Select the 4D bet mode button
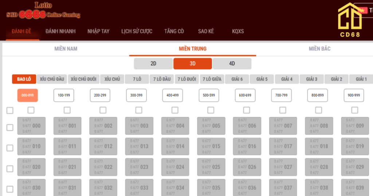 click(x=232, y=64)
